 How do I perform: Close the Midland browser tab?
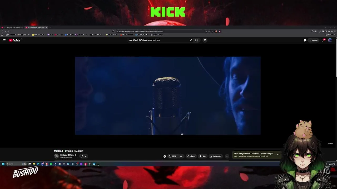pos(46,28)
